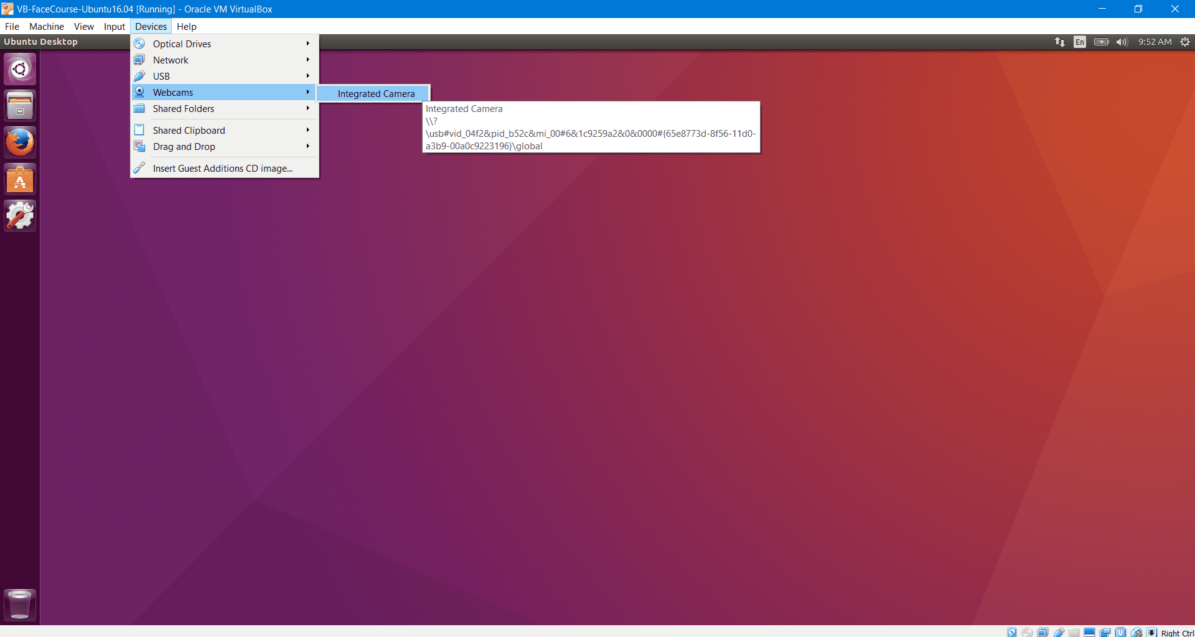Click display indicator in status bar
Viewport: 1195px width, 637px height.
[1089, 632]
